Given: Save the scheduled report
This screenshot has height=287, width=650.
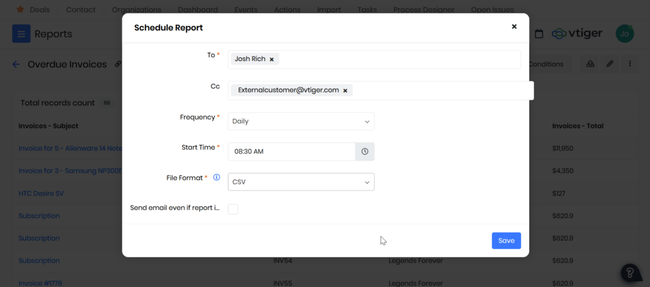Looking at the screenshot, I should (x=506, y=241).
